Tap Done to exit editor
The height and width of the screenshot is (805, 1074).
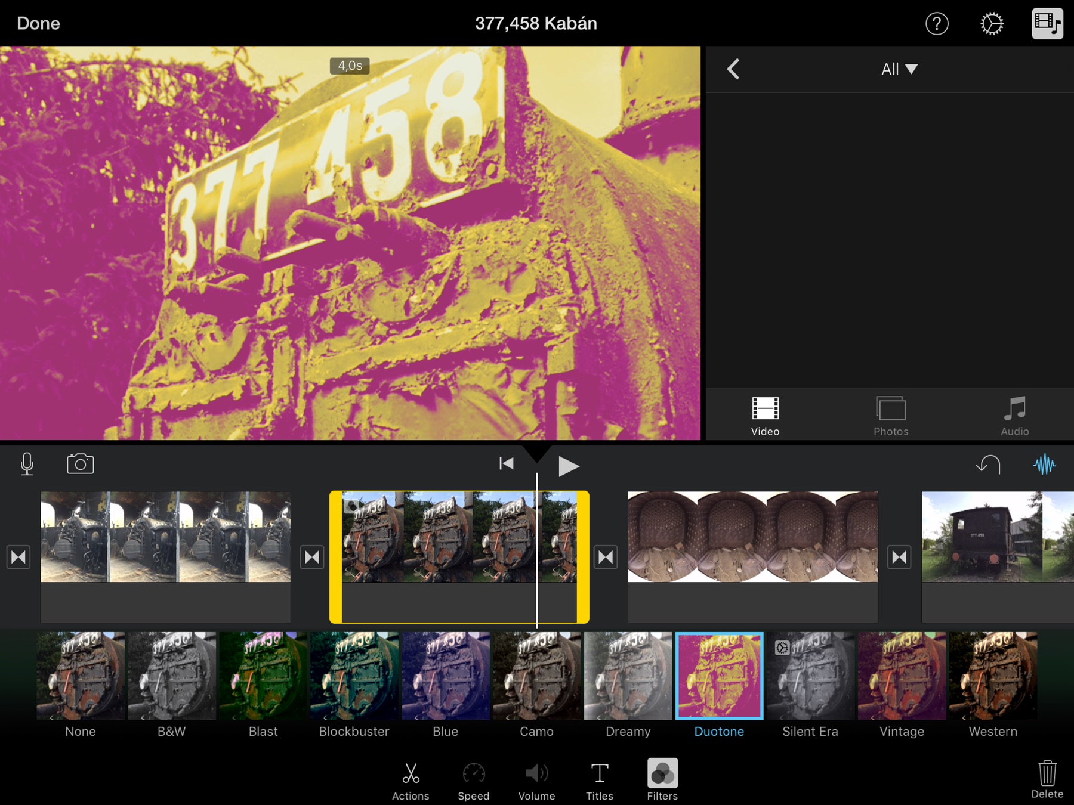tap(39, 23)
